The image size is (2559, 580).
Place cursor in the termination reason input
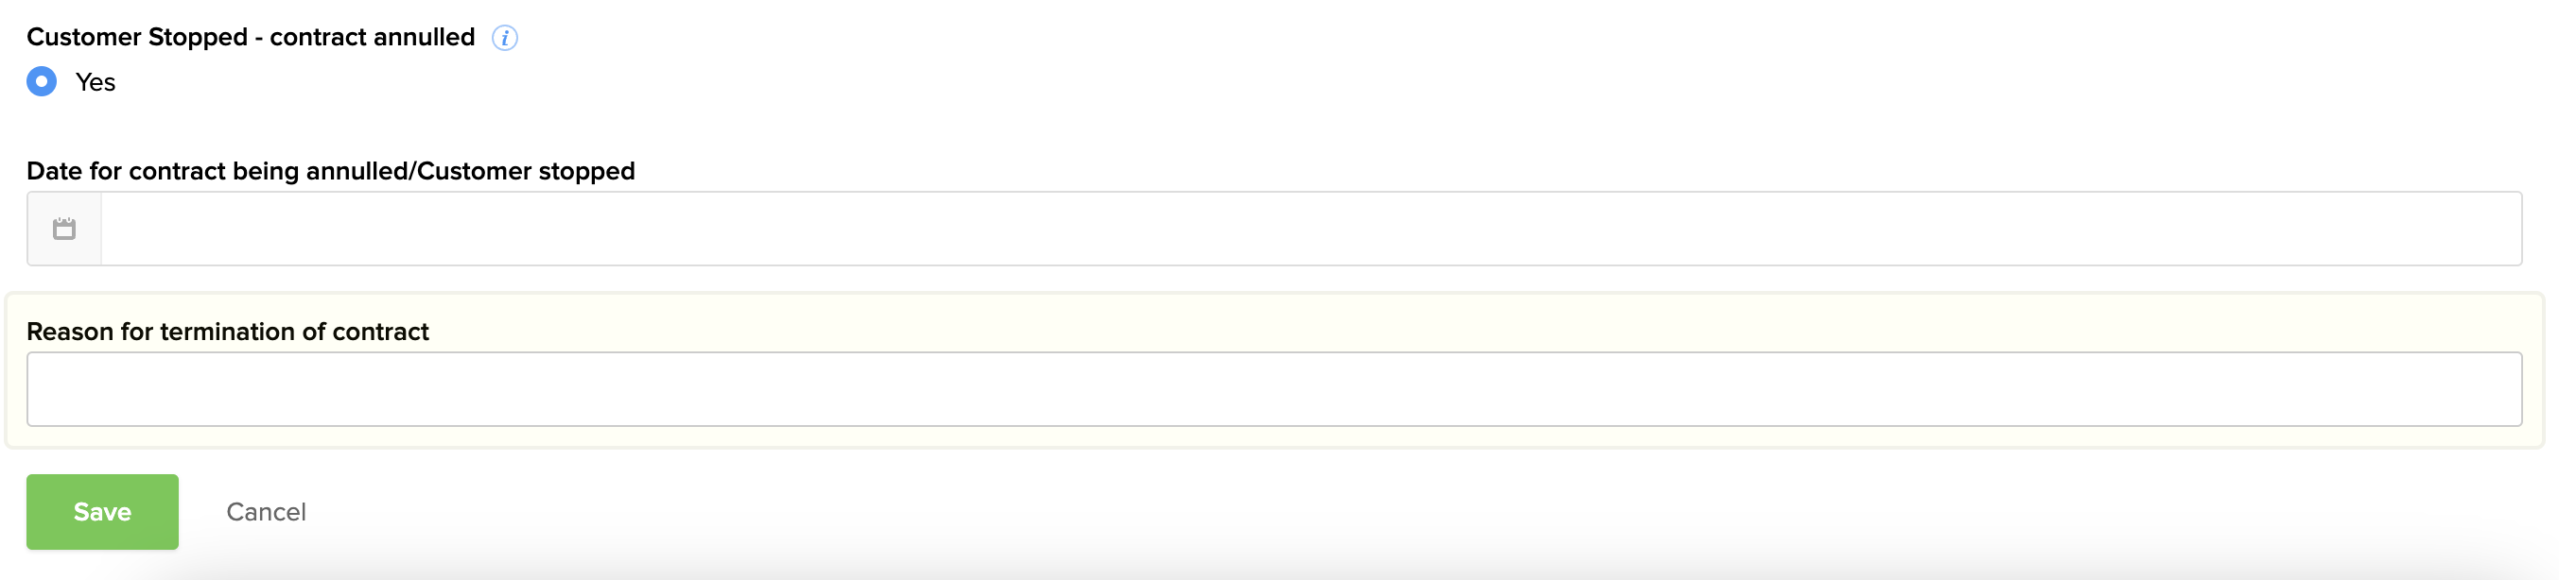[1274, 389]
